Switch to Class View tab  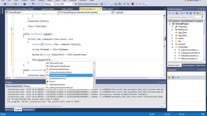coord(201,65)
